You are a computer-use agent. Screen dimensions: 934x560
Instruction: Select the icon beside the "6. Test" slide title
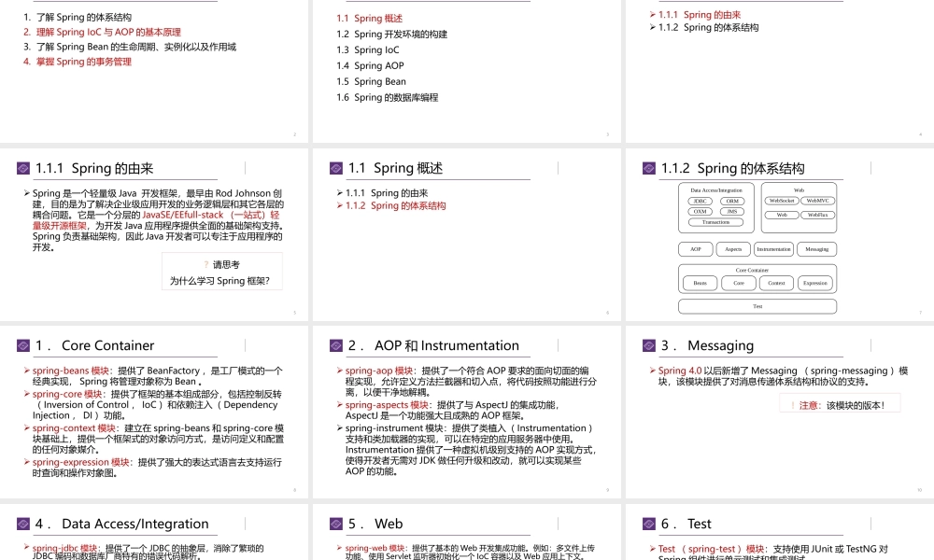point(649,525)
